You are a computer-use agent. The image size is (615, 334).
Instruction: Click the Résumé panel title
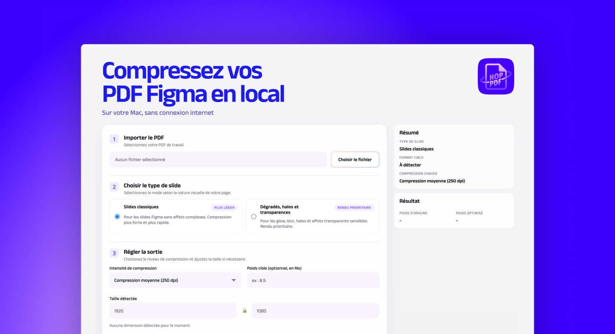[x=409, y=132]
